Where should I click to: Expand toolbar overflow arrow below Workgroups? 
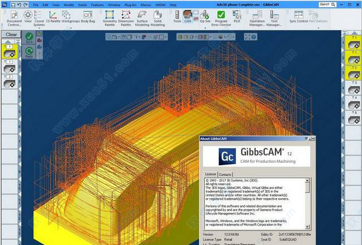71,28
